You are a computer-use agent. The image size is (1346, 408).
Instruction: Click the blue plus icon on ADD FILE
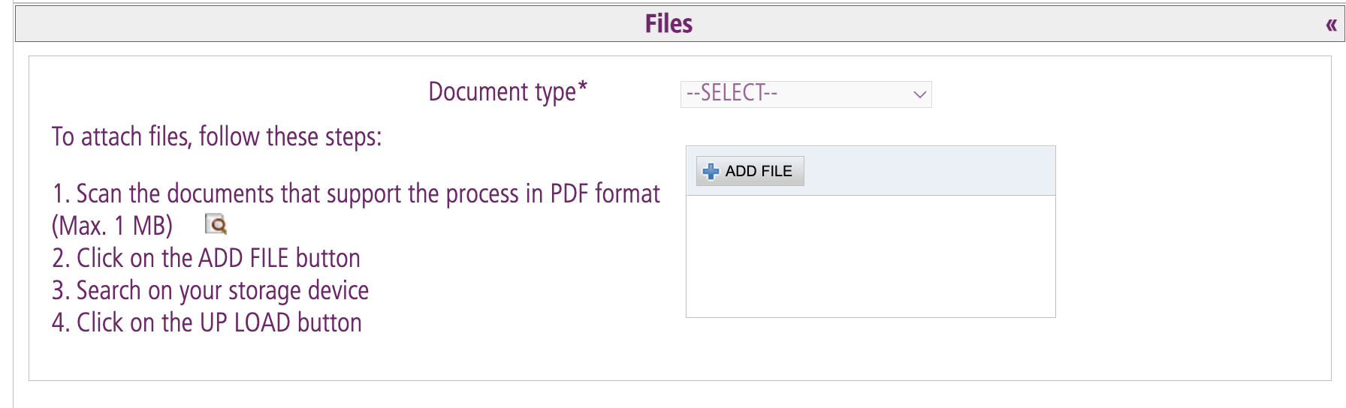[x=711, y=172]
